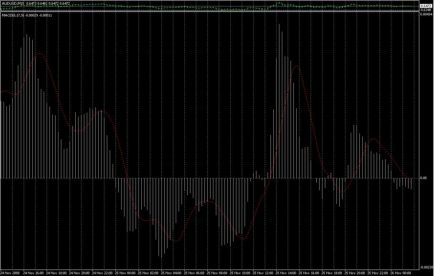Click the 25 Nov 14:00 time label
This screenshot has width=434, height=276.
[286, 273]
